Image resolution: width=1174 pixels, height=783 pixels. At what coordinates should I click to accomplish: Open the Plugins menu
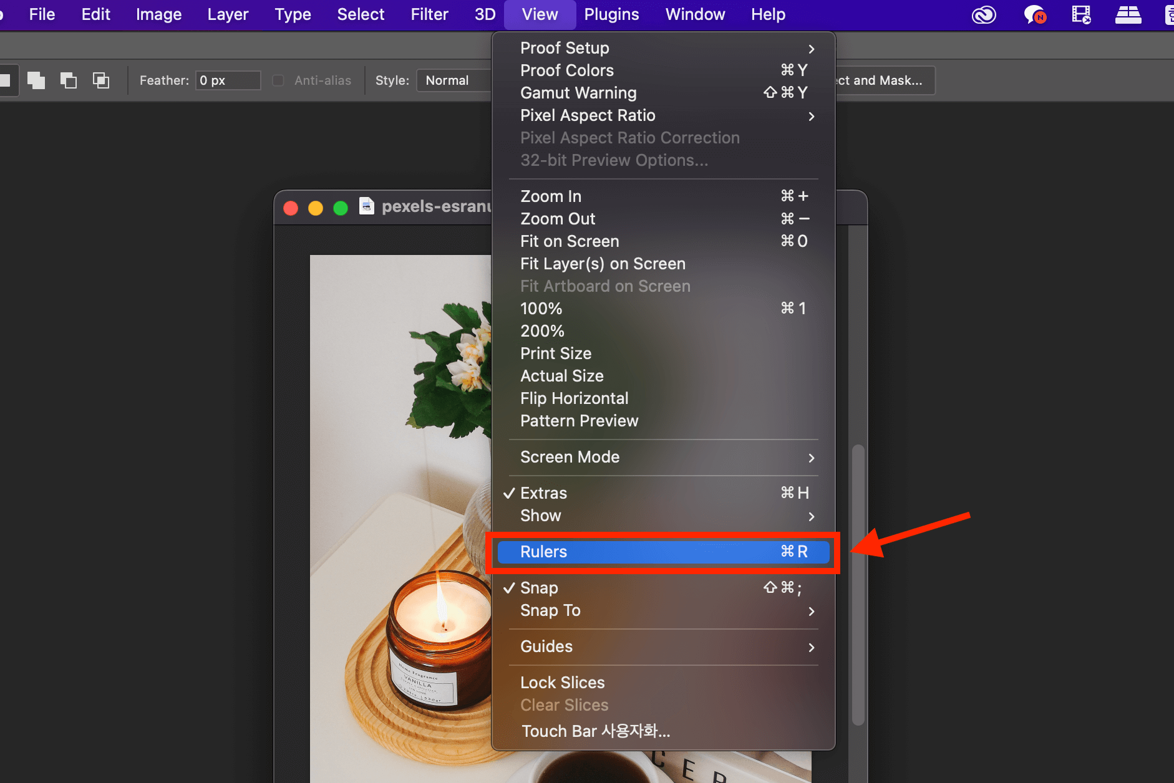[611, 14]
